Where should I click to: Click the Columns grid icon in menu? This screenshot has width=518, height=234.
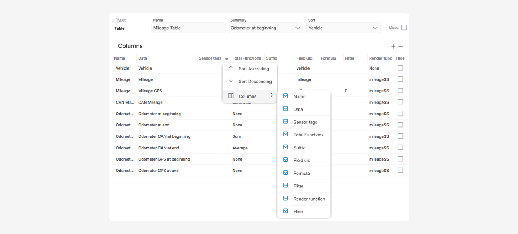click(x=231, y=96)
